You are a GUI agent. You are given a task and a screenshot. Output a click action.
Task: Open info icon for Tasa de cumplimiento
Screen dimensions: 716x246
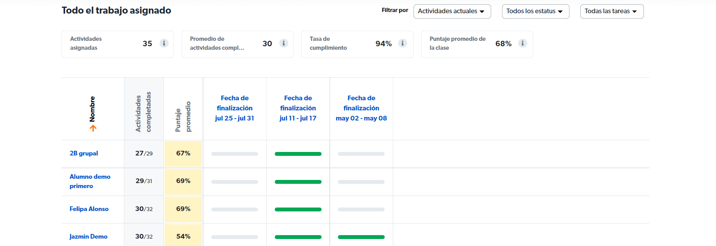(x=403, y=43)
